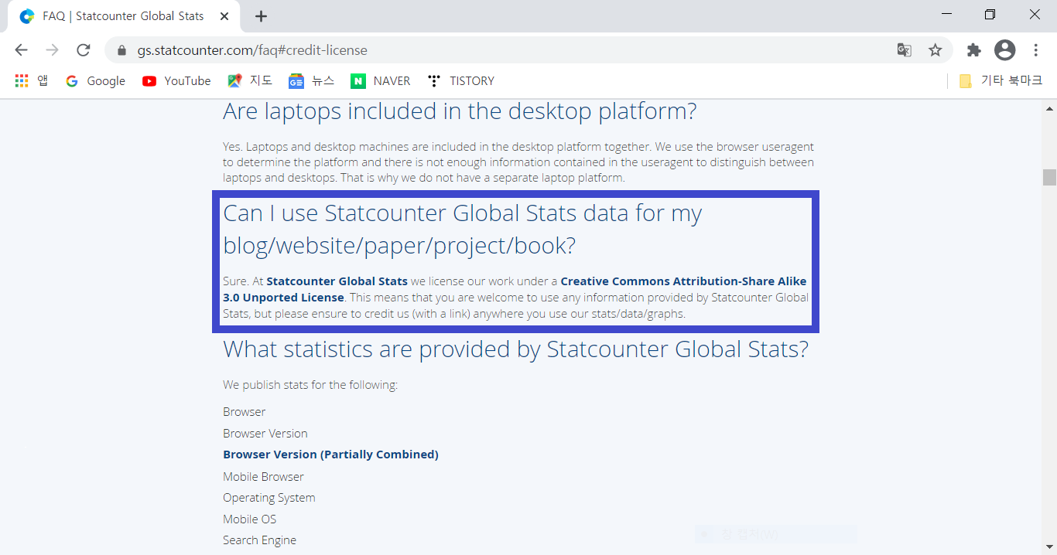Reload the current page
The image size is (1057, 555).
(84, 50)
